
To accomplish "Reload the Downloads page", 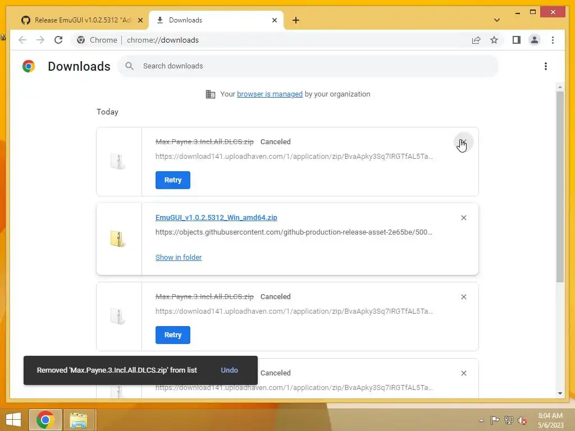I will [x=58, y=40].
